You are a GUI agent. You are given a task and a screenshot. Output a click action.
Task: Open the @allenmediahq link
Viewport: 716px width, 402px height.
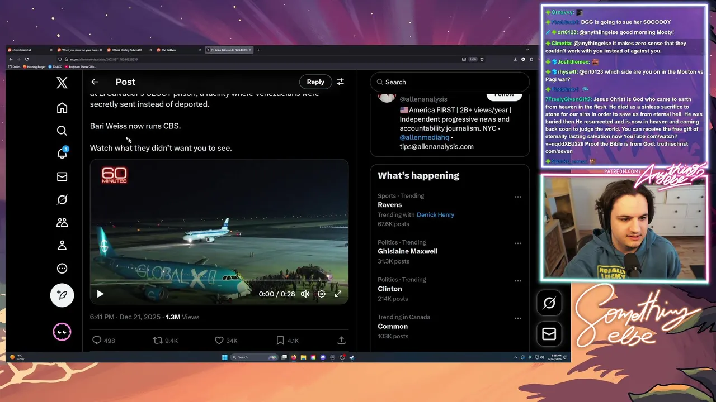425,137
